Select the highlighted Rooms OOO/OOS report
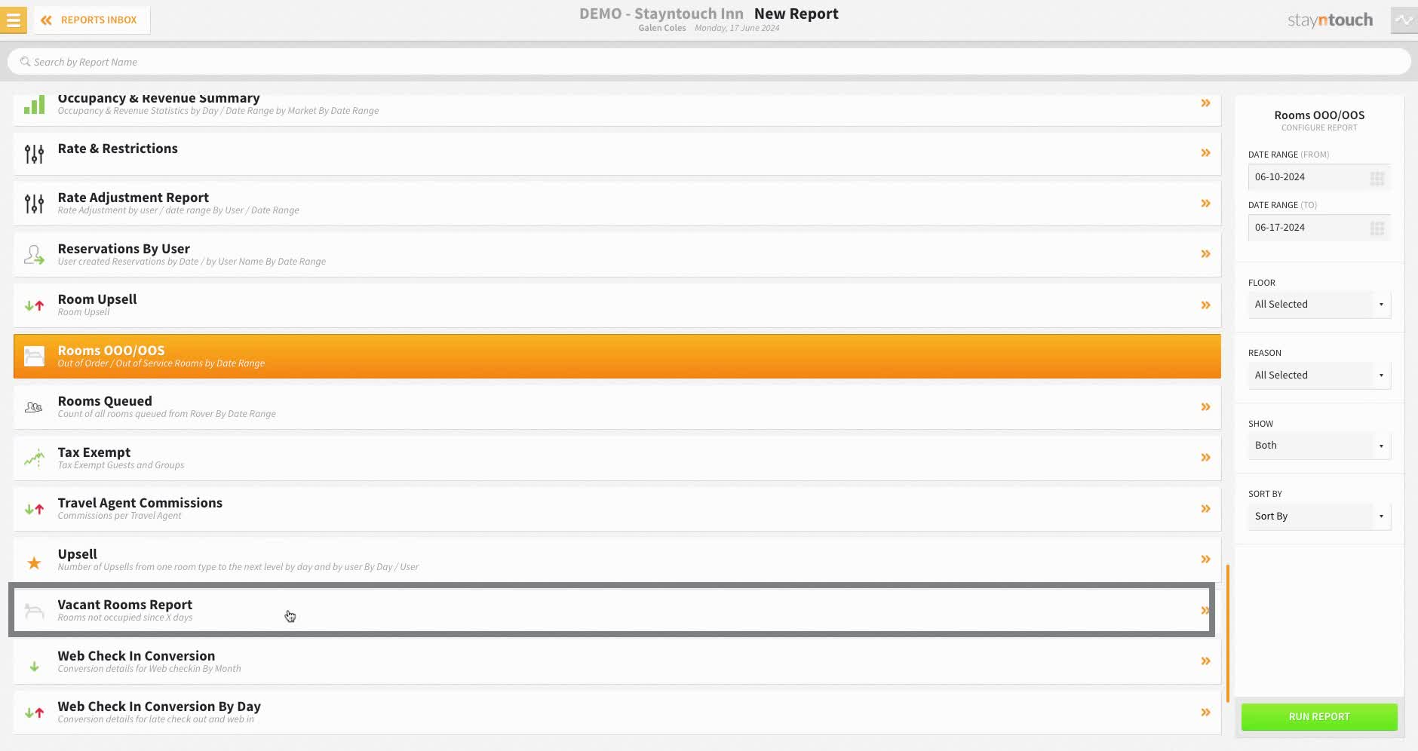 (617, 356)
